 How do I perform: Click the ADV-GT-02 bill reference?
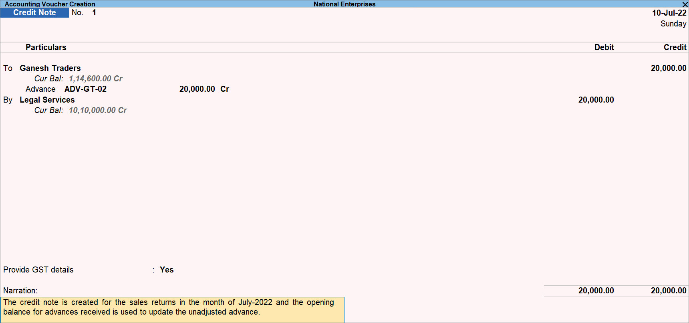pyautogui.click(x=85, y=89)
